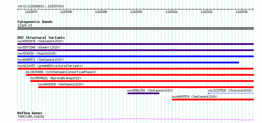Click the 118293k ruler tick label
262x123 pixels.
point(242,12)
